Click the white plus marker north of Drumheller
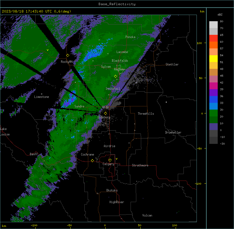 (166, 102)
